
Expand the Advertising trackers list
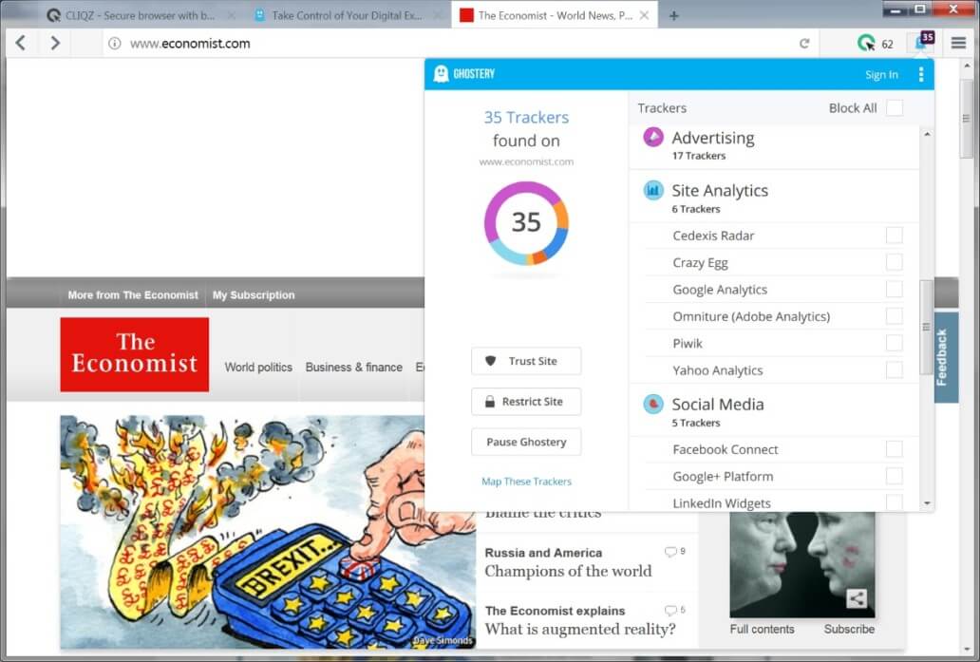pos(713,138)
